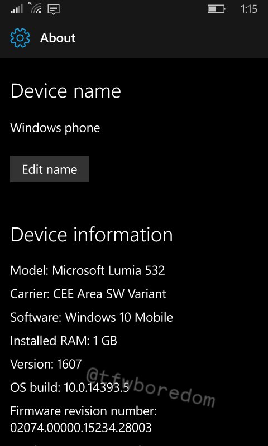Screen dimensions: 268x446
Task: Tap the 1:15 clock in status bar
Action: (x=249, y=9)
